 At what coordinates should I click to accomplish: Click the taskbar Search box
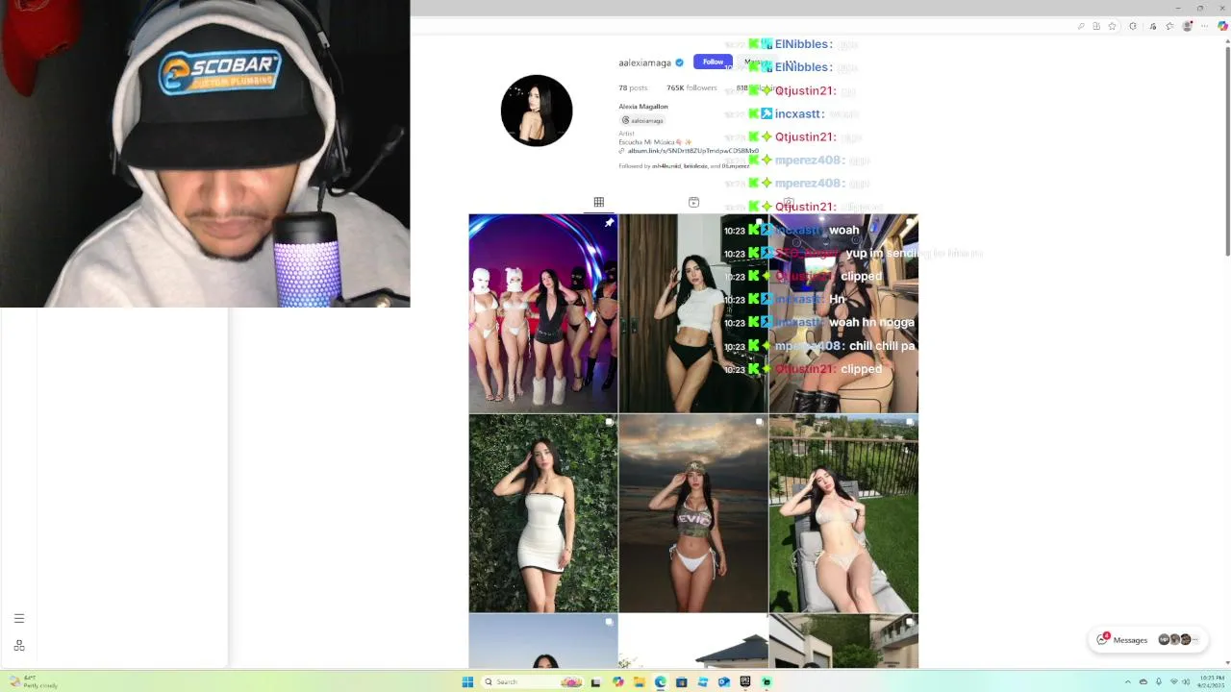[533, 681]
